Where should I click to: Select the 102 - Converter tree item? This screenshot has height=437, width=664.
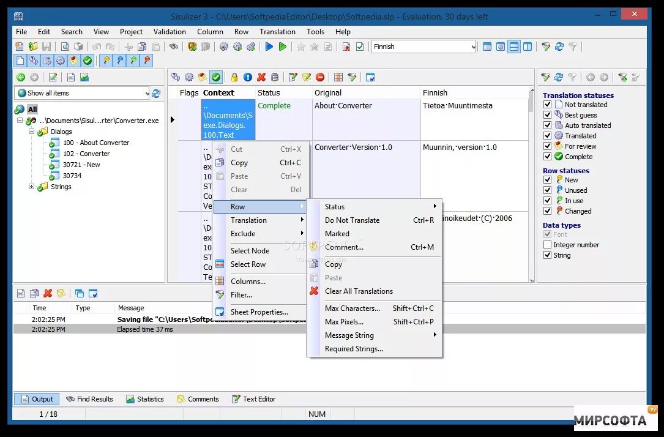pyautogui.click(x=86, y=154)
